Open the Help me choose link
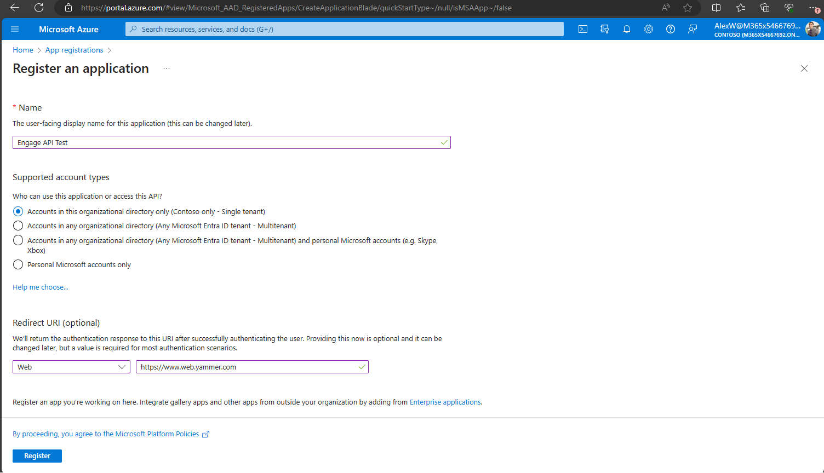824x473 pixels. [40, 287]
